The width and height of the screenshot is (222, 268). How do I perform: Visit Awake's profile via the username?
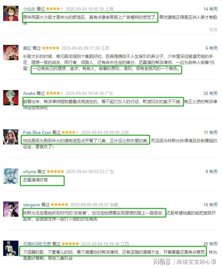29,93
